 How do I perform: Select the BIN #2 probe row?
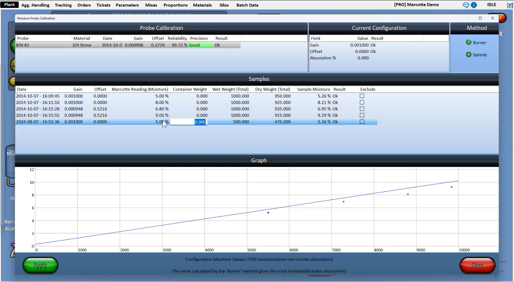coord(43,45)
